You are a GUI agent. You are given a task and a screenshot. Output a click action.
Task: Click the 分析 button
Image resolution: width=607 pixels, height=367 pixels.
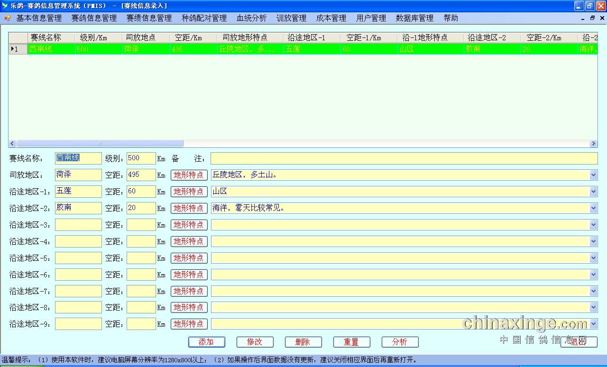click(x=400, y=342)
